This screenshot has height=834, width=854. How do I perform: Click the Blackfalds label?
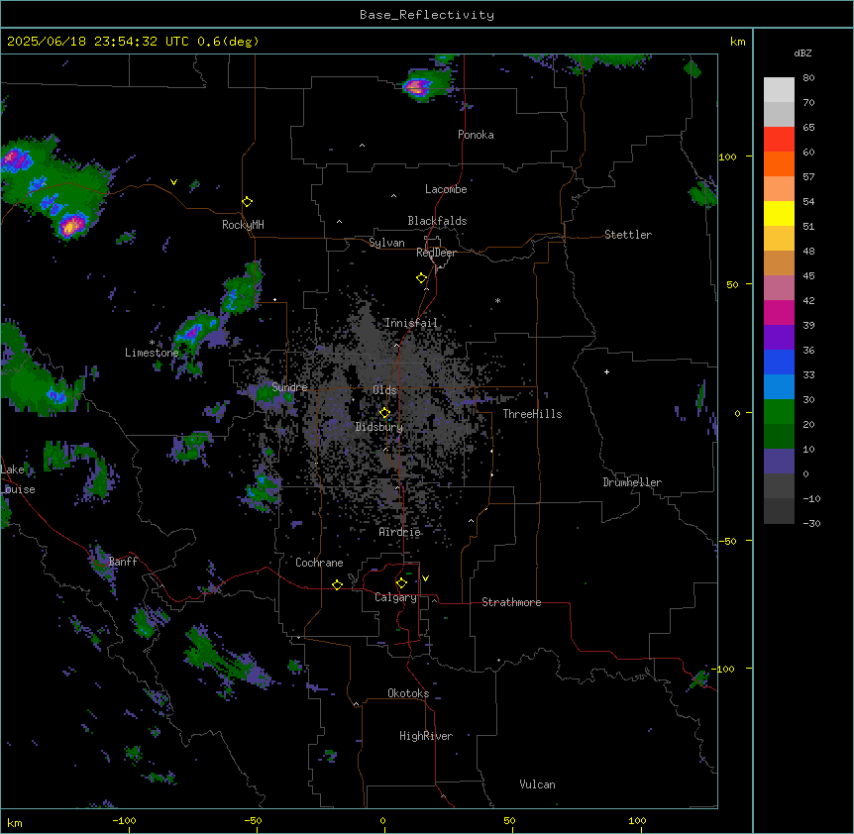[x=437, y=221]
